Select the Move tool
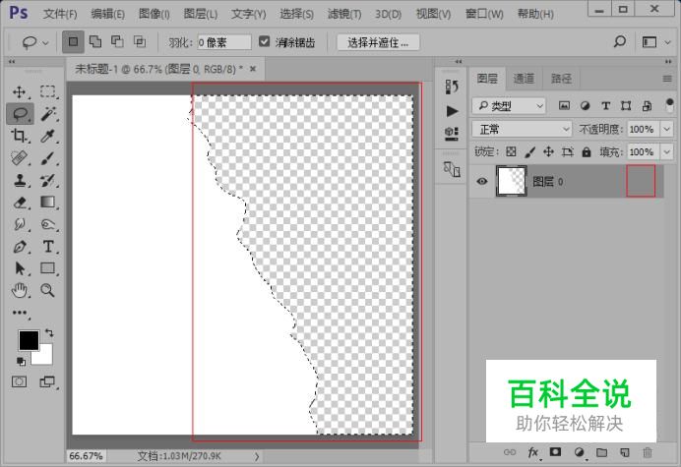 click(19, 92)
